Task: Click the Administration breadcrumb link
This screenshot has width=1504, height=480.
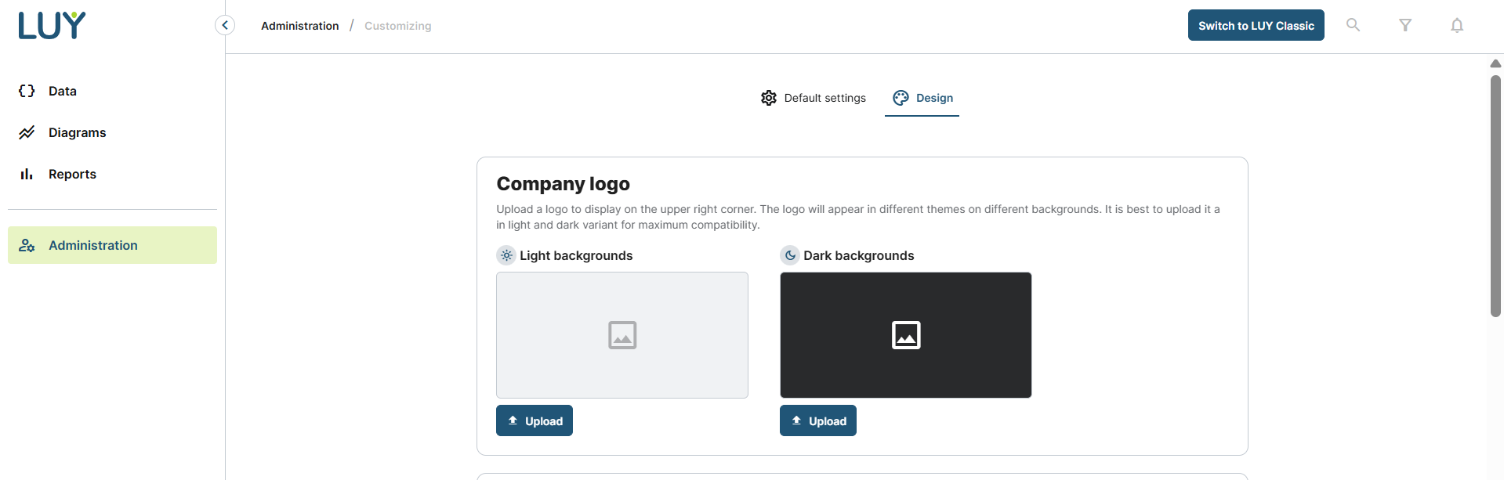Action: click(x=300, y=26)
